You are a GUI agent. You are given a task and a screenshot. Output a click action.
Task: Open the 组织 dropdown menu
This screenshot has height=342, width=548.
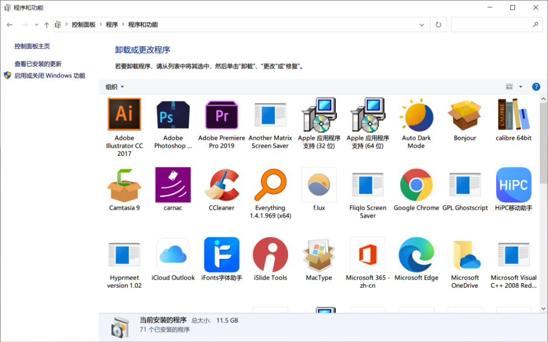(x=115, y=87)
